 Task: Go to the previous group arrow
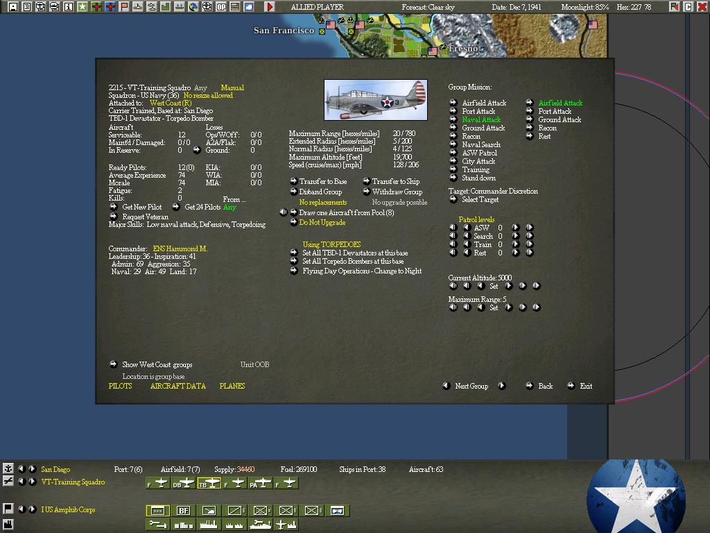(446, 386)
